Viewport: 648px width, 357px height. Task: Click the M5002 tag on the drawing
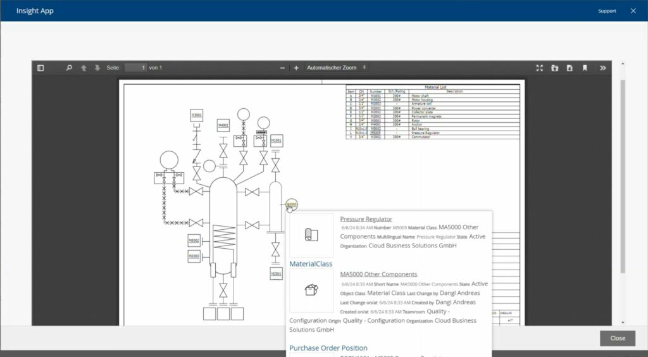pos(194,241)
